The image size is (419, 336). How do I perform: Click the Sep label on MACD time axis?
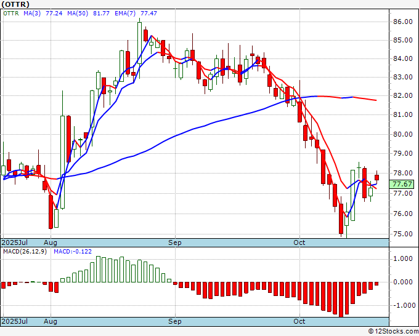175,321
